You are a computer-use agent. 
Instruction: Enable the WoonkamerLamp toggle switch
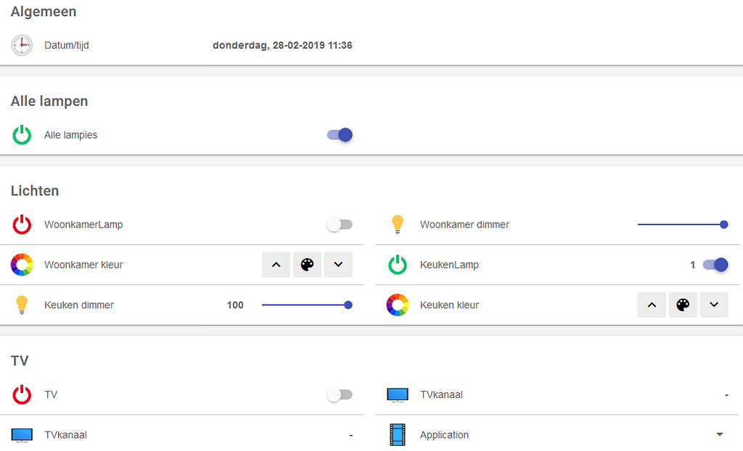pos(340,225)
